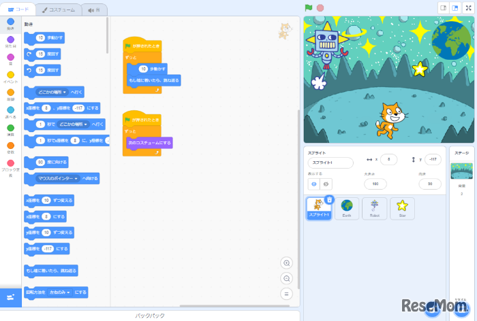Select the Star sprite thumbnail
Viewport: 477px width, 321px height.
click(402, 208)
